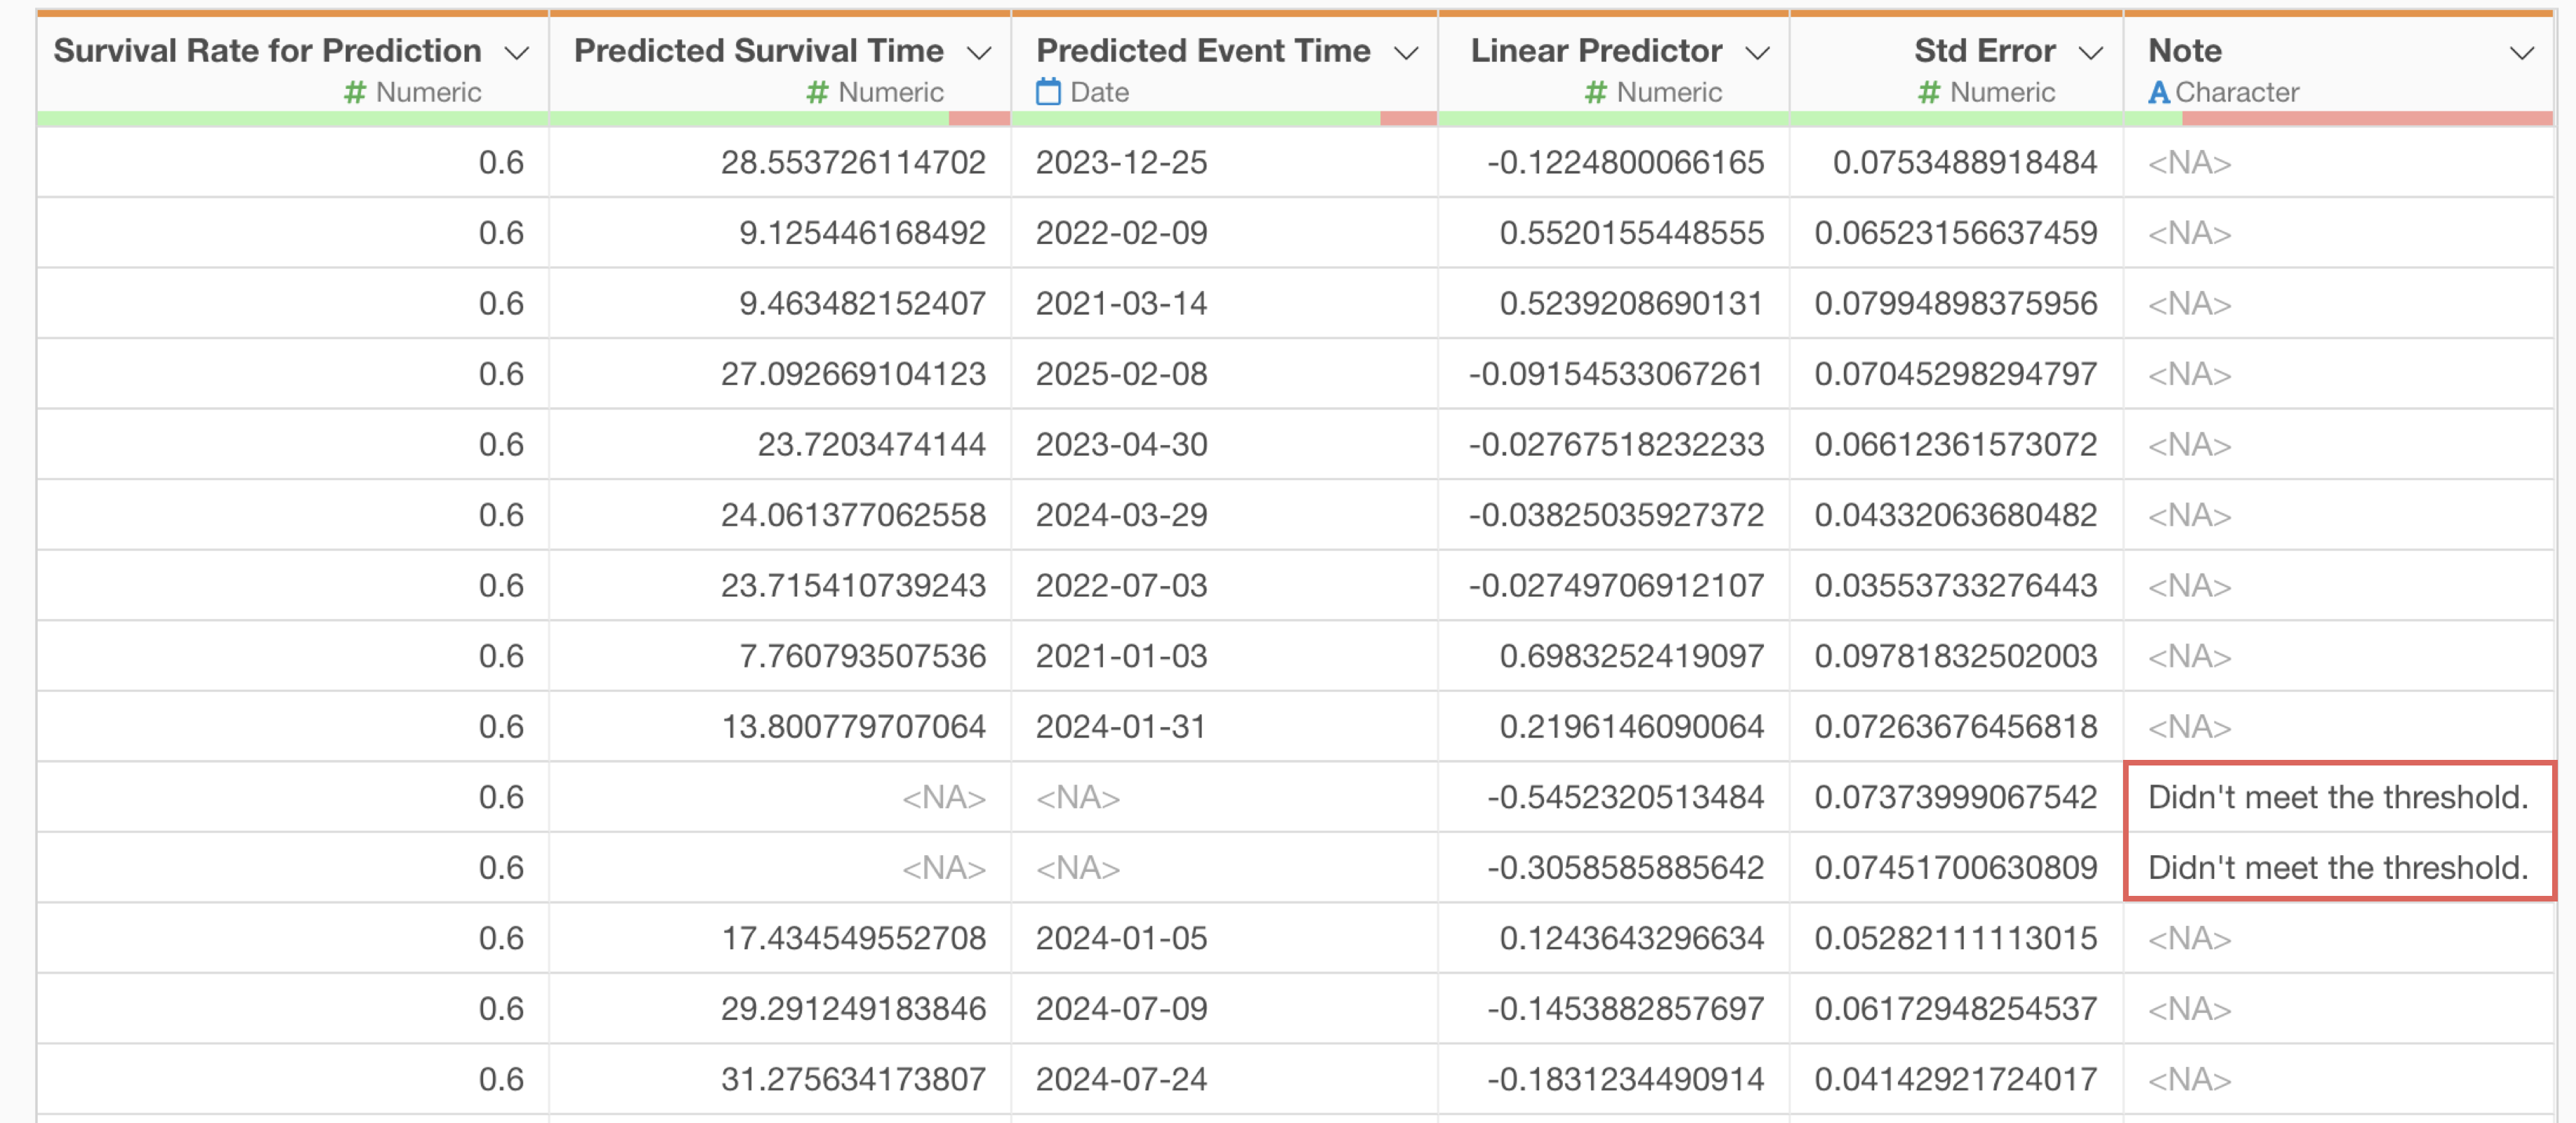The width and height of the screenshot is (2576, 1123).
Task: Click Predicted Survival Time red NA bar segment
Action: pos(979,119)
